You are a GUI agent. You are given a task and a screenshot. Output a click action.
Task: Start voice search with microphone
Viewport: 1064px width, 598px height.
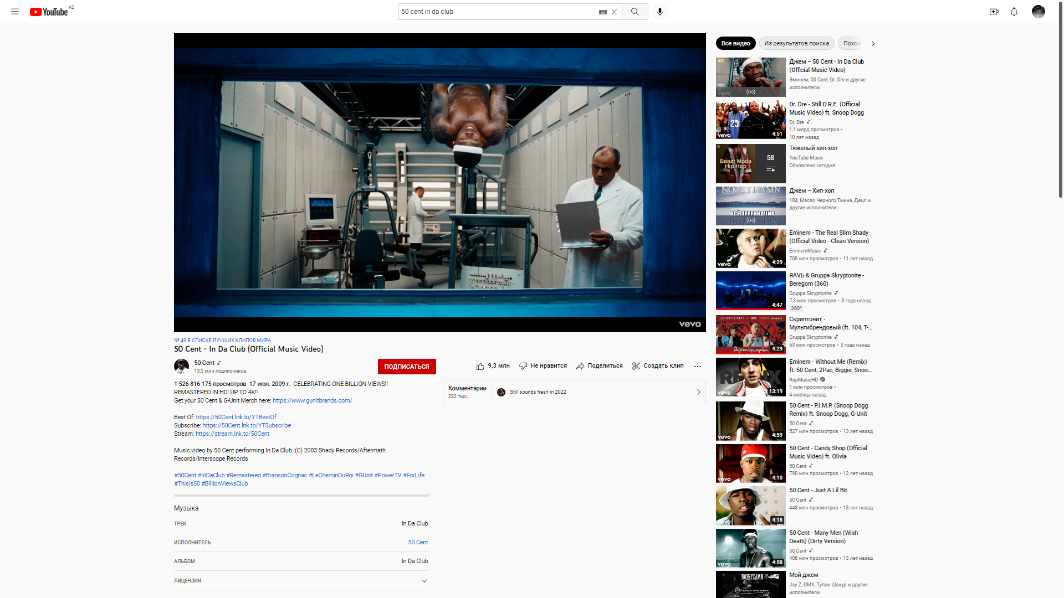(659, 12)
